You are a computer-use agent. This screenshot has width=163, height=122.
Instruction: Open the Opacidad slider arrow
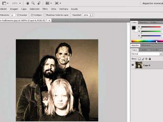coord(90,15)
